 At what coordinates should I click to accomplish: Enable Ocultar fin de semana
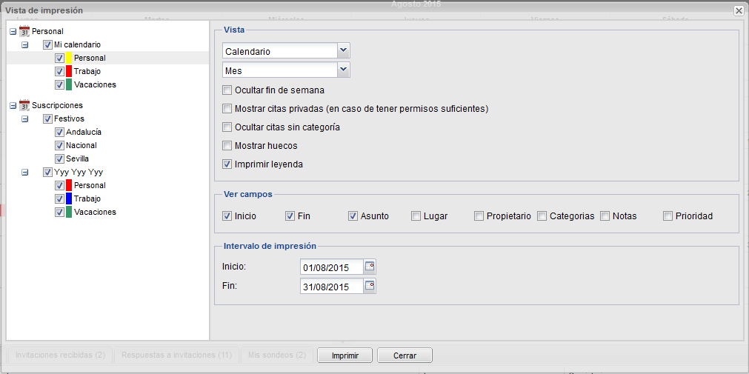point(227,90)
